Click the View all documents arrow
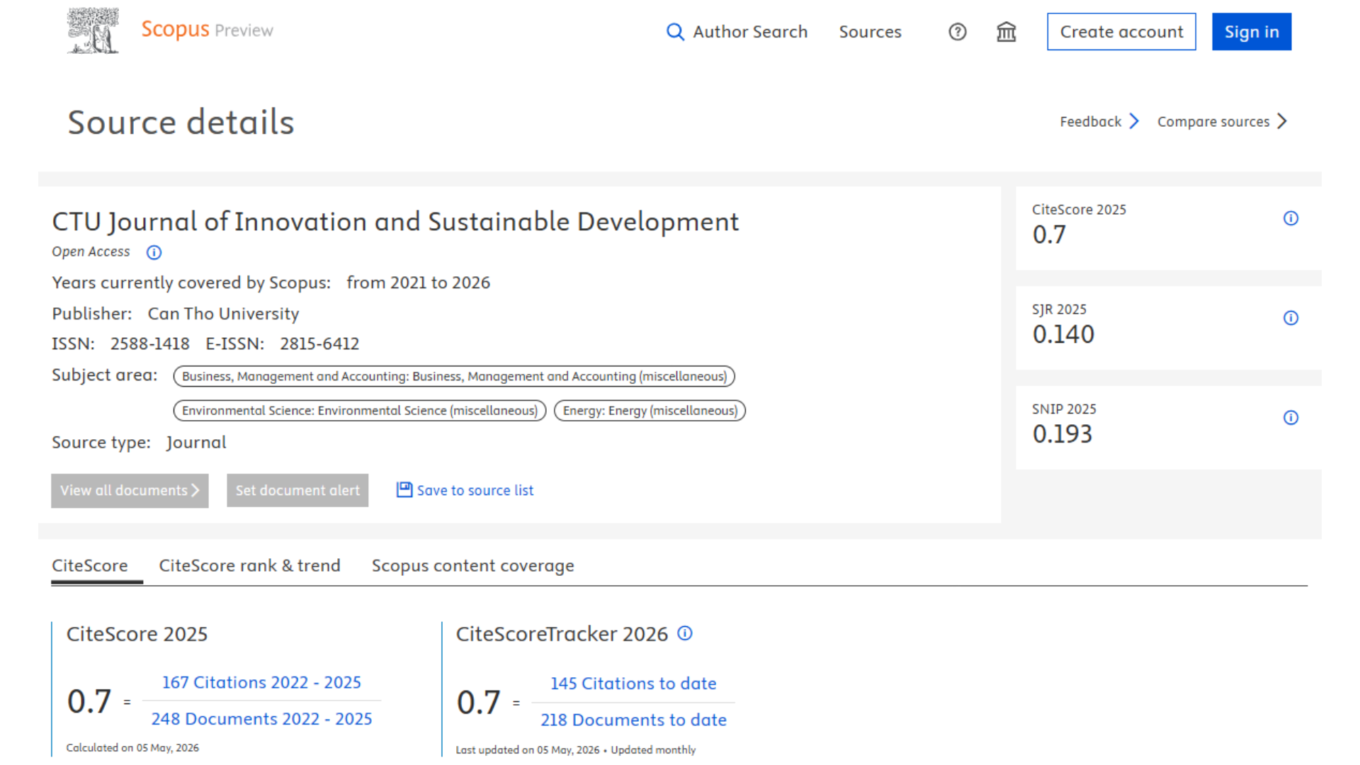This screenshot has height=765, width=1360. click(195, 490)
